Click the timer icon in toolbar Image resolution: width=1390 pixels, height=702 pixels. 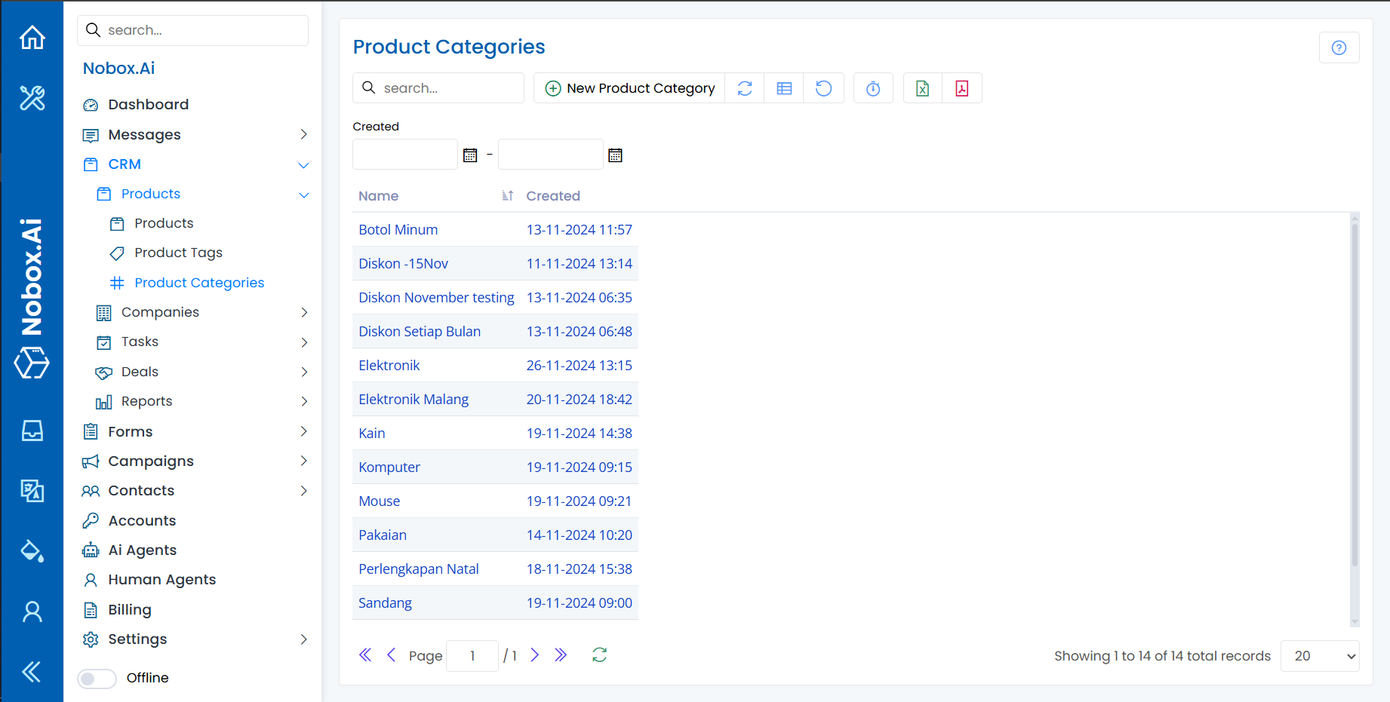click(873, 88)
